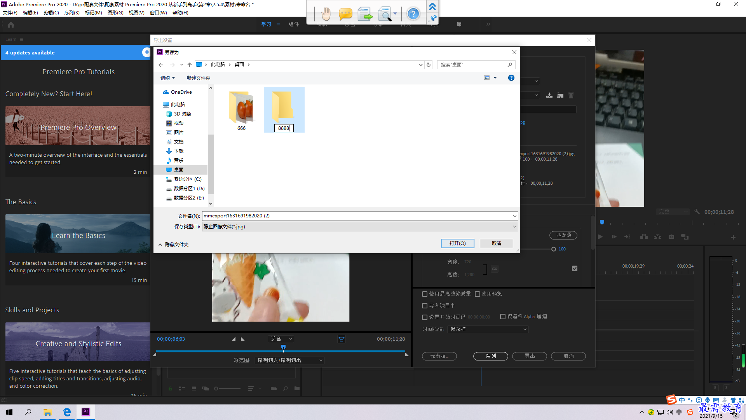Toggle Set Start Timecode checkbox
The width and height of the screenshot is (746, 420).
click(x=425, y=317)
